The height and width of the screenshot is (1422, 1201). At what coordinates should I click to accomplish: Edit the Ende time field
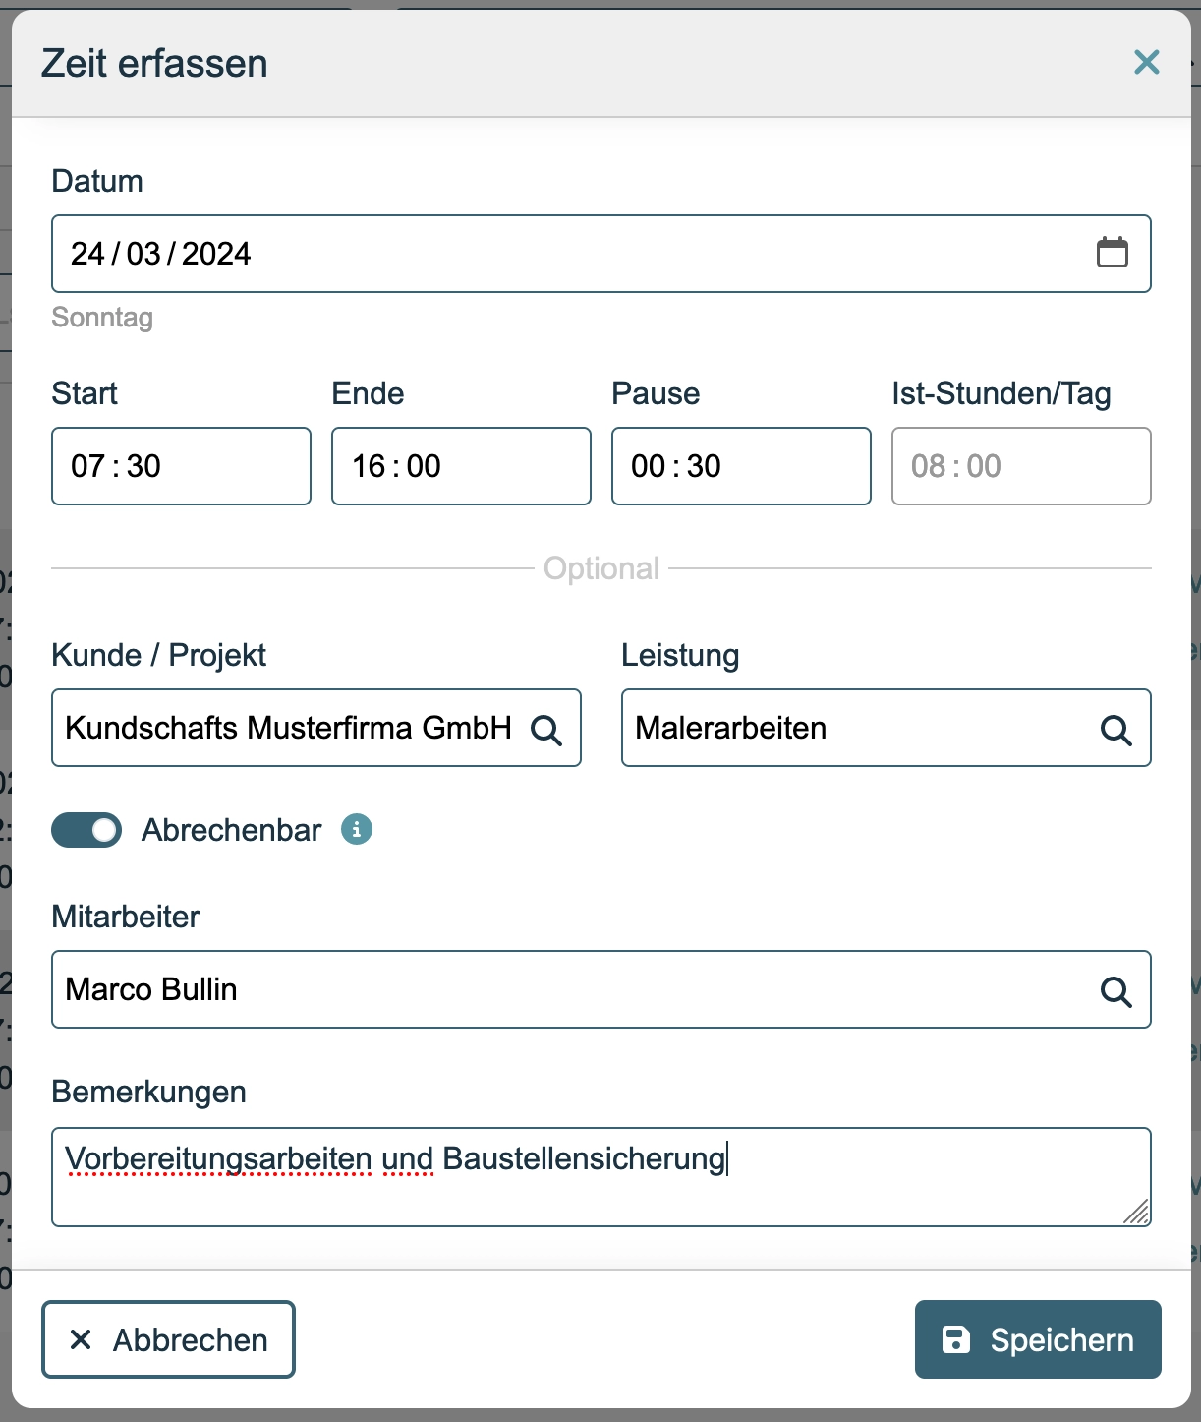[461, 466]
